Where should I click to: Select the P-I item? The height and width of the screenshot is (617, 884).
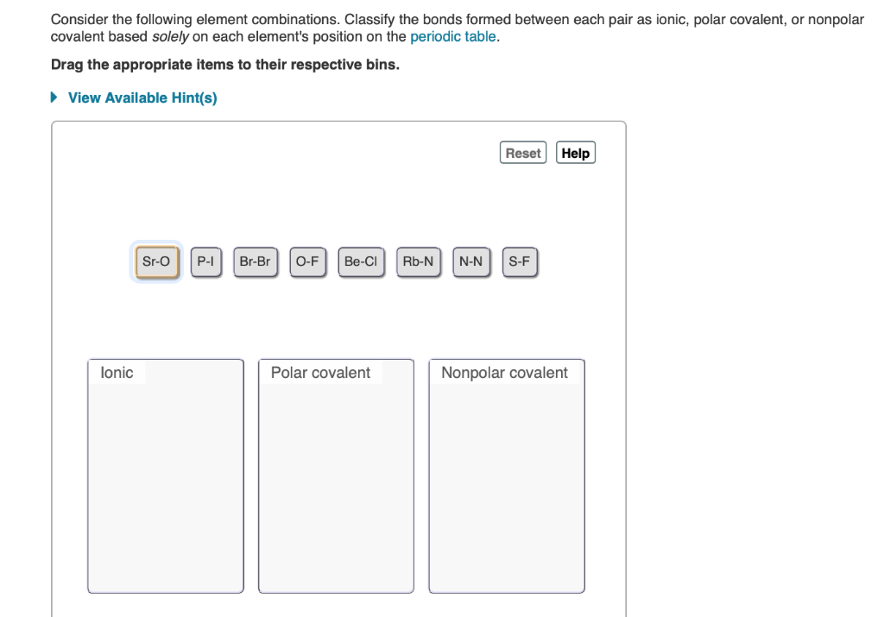(205, 261)
